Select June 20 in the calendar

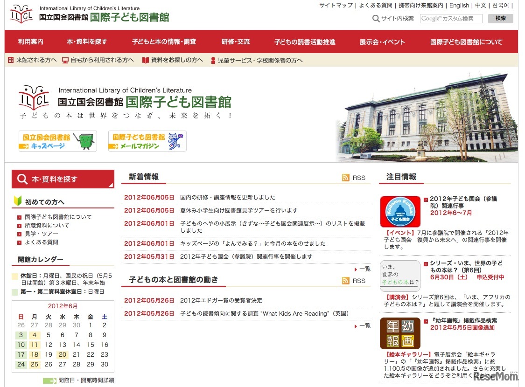pos(62,354)
